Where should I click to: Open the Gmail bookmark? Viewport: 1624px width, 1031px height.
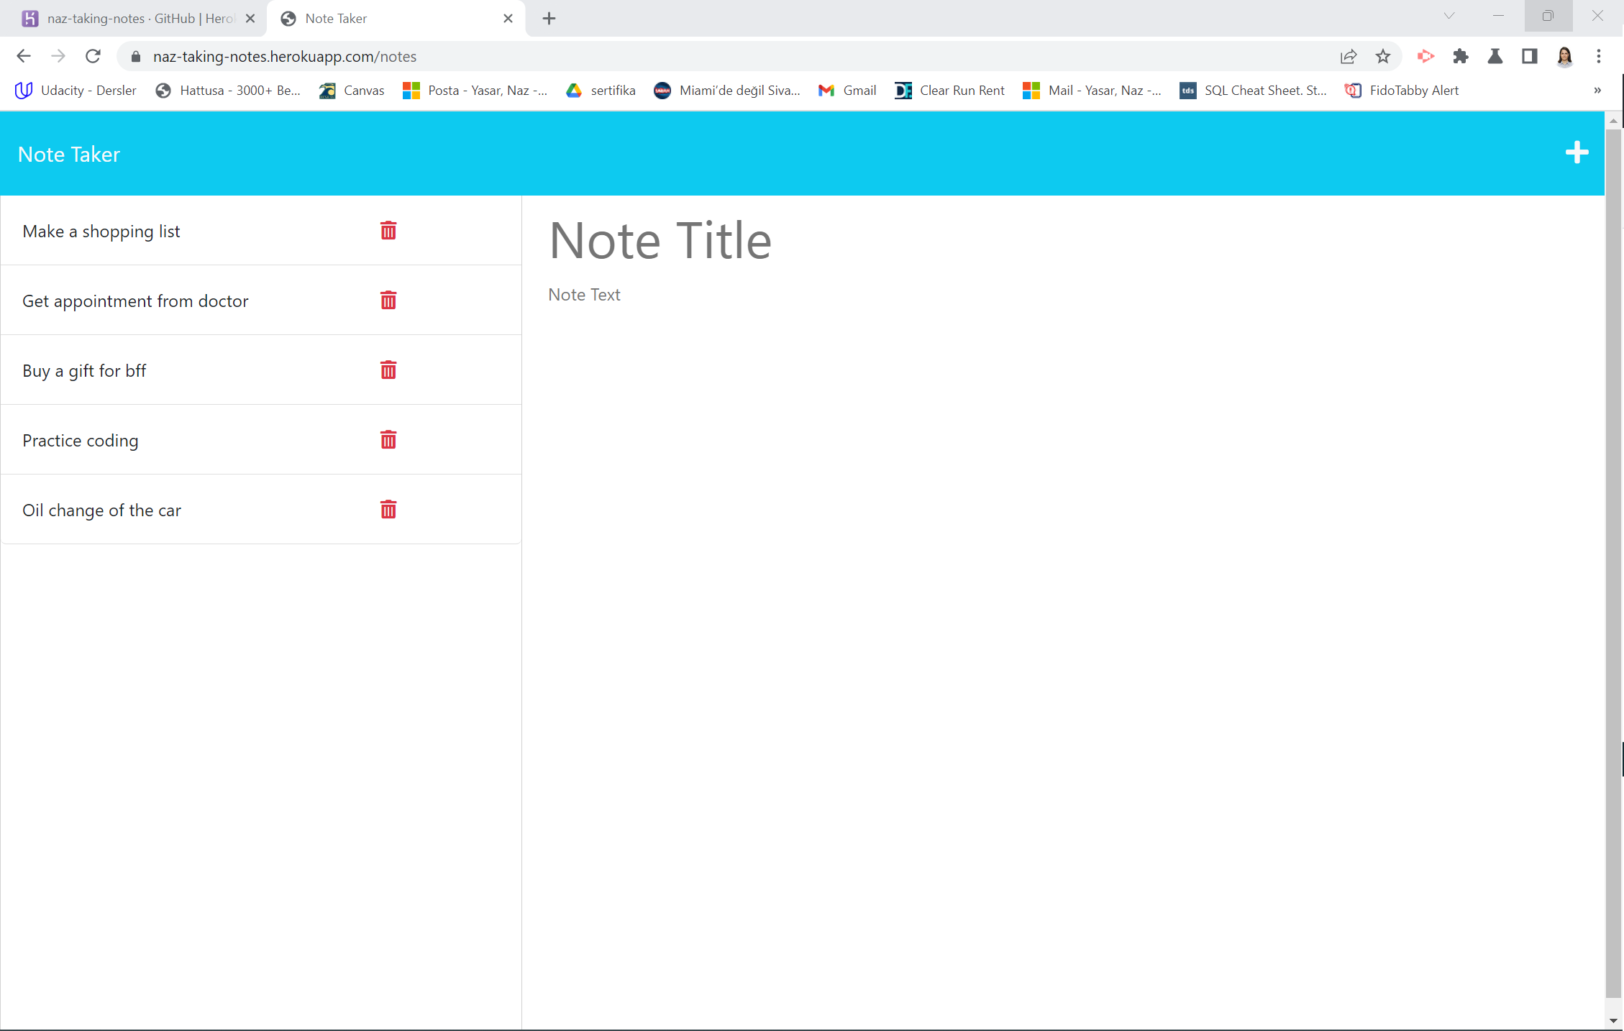pos(847,91)
